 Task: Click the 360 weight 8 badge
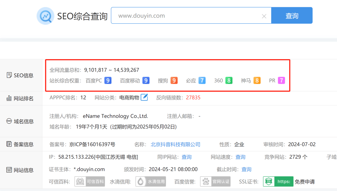[x=229, y=80]
